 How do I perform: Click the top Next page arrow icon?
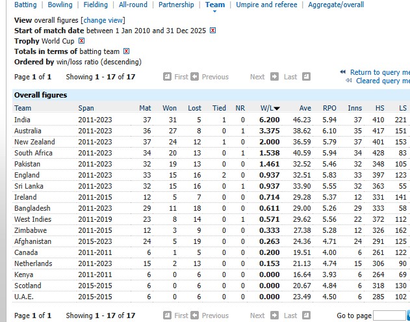pyautogui.click(x=274, y=77)
